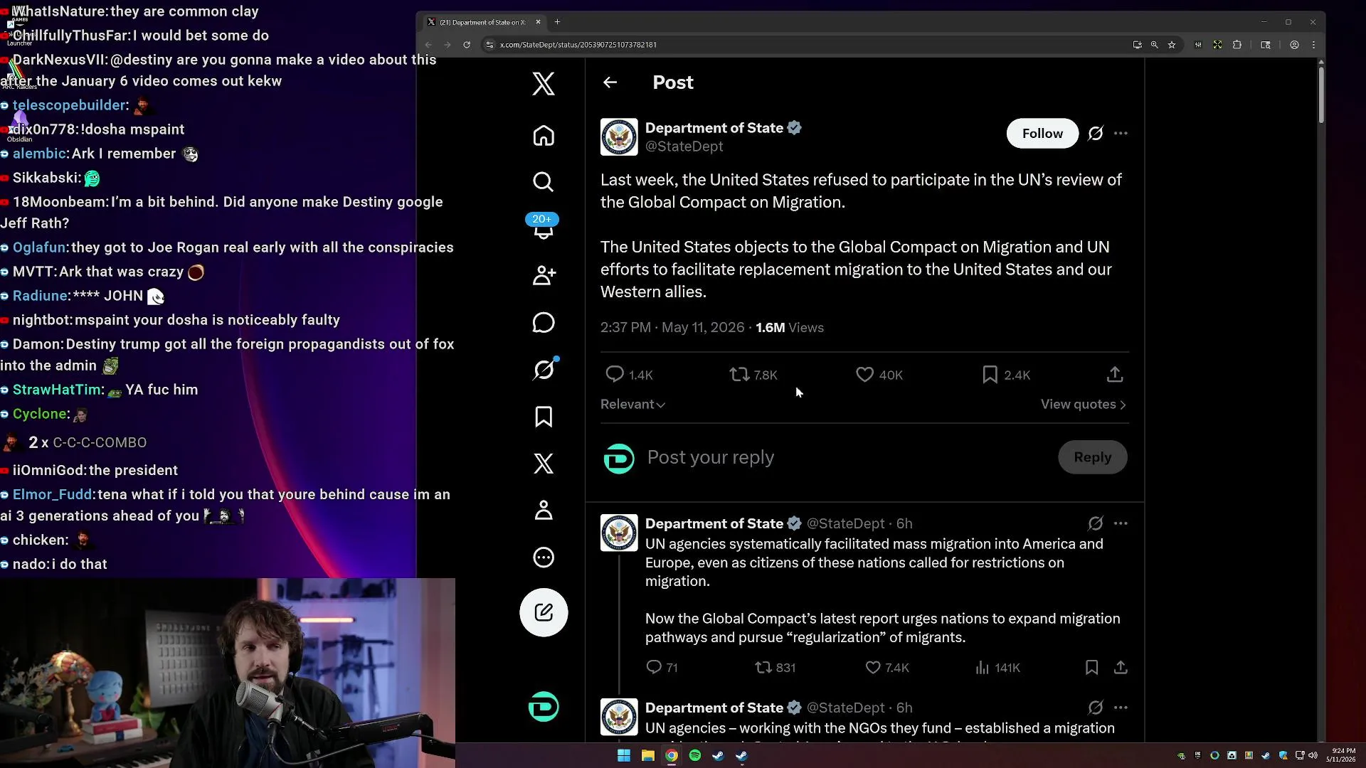This screenshot has width=1366, height=768.
Task: Click username telescopebuilder in stream chat
Action: (x=69, y=105)
